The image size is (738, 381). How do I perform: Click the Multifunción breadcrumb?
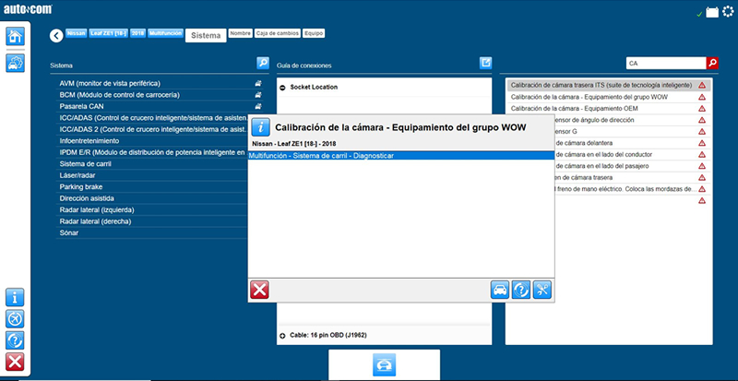pyautogui.click(x=165, y=33)
